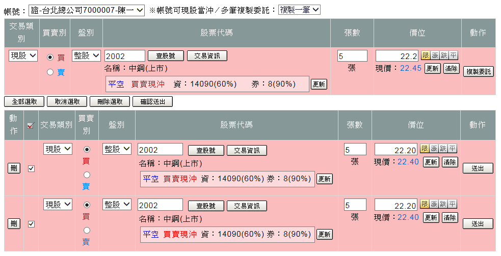Click the 漲 price button in the last order row
501x256 pixels.
(x=434, y=204)
